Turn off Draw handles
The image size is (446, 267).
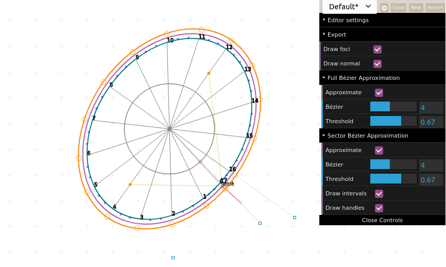pos(379,208)
